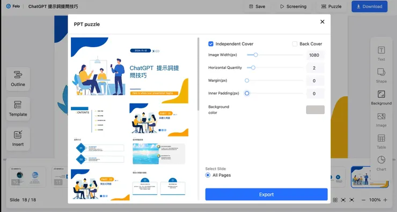This screenshot has height=212, width=397.
Task: Zoom out with the minus button
Action: 364,200
